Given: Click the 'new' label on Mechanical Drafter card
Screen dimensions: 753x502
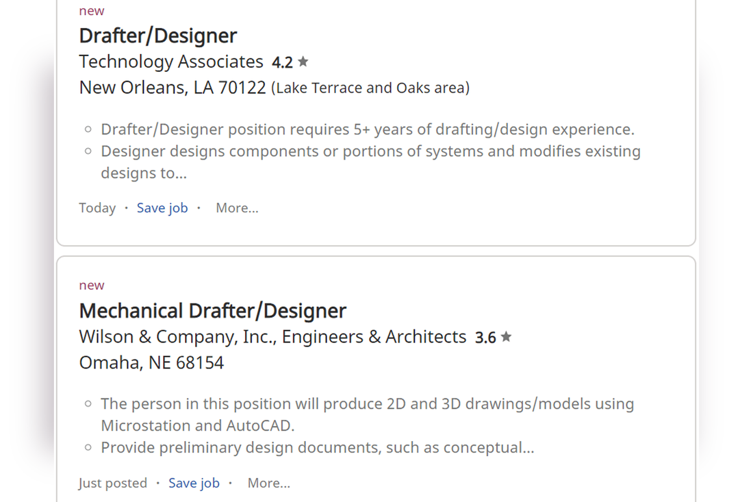Looking at the screenshot, I should (92, 286).
